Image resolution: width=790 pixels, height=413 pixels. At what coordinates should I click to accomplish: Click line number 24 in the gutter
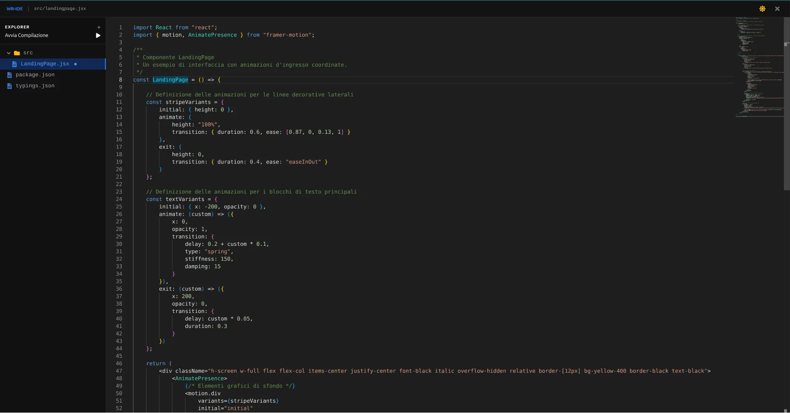pos(119,199)
